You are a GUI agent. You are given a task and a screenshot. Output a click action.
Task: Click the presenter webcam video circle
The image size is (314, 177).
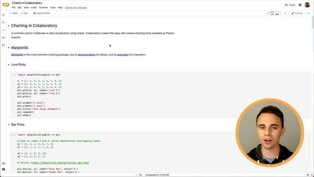pos(270,133)
